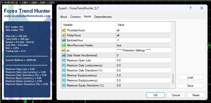Click the Maximum Daily Loss double icon

64,65
